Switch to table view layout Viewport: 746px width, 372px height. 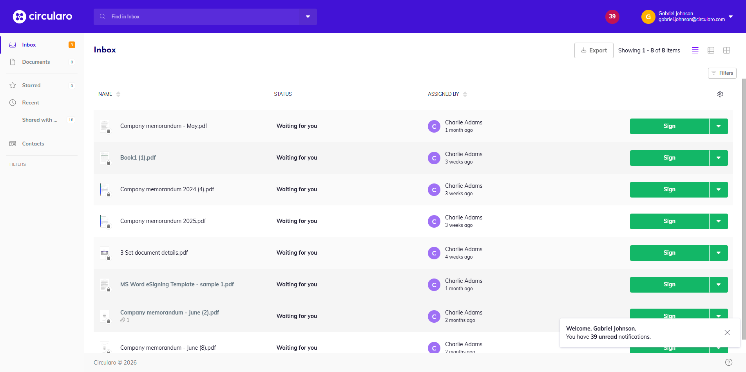[x=711, y=50]
